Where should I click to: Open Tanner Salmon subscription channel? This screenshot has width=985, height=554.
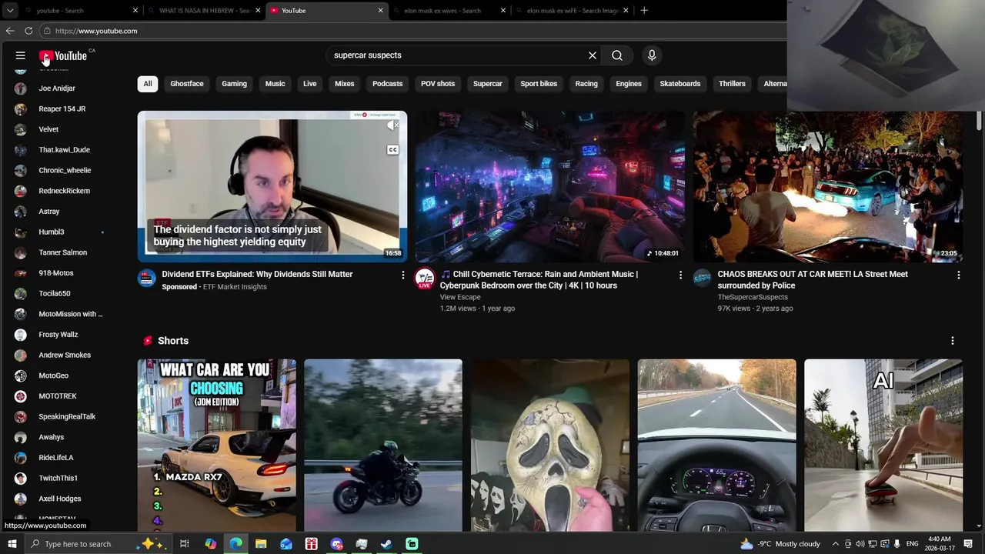click(x=62, y=252)
